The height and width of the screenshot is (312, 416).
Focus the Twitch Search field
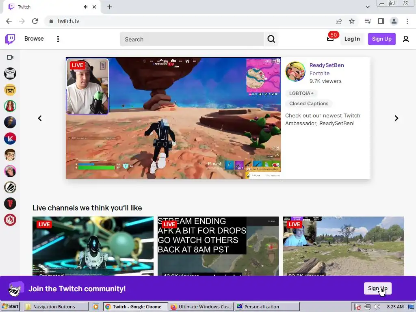click(x=192, y=39)
